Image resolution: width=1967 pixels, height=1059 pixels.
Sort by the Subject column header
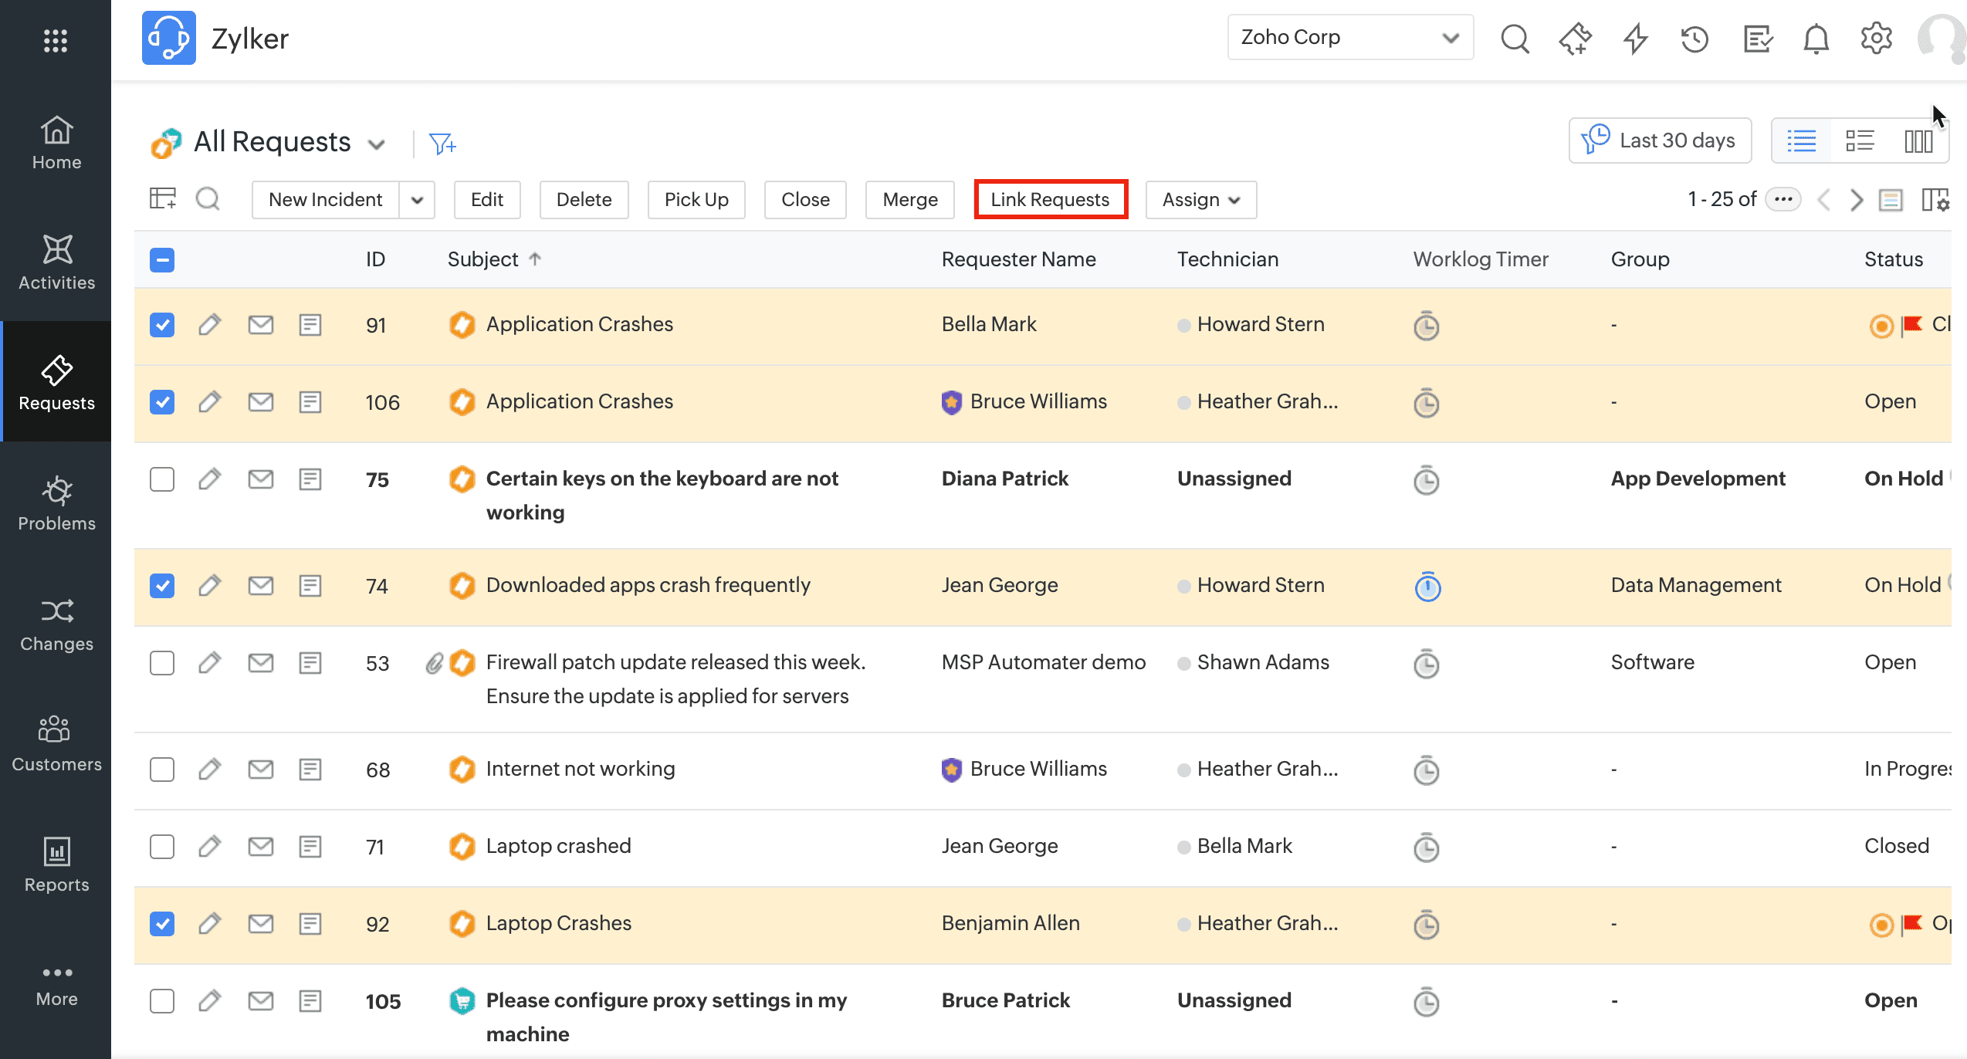coord(483,259)
